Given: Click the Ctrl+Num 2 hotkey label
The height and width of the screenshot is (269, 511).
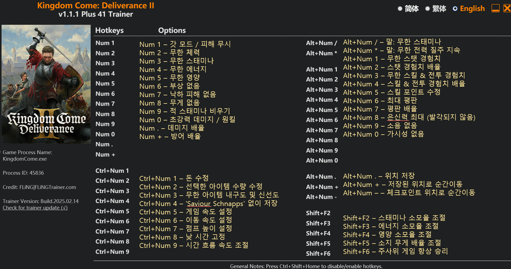Looking at the screenshot, I should click(112, 181).
